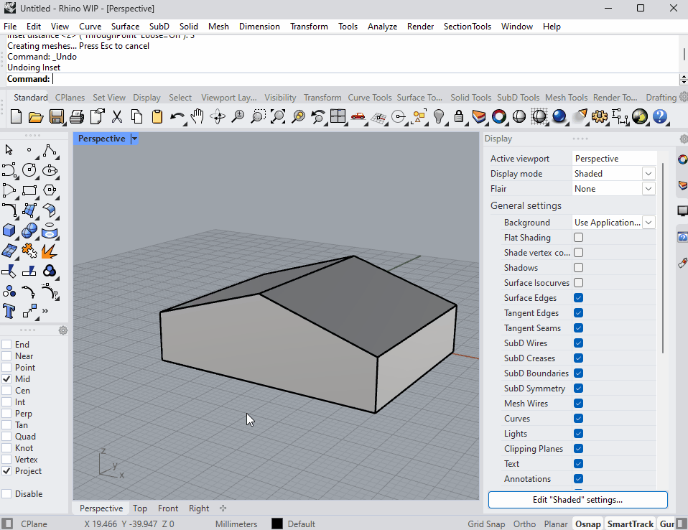Switch to the Curve Tools toolbar tab

[x=370, y=98]
